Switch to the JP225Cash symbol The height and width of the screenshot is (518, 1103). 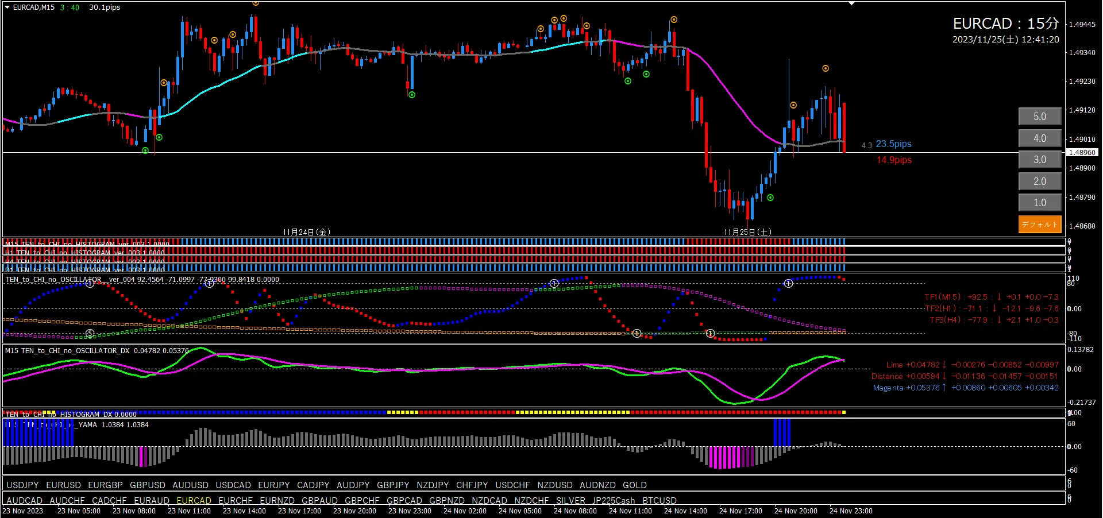pos(614,501)
